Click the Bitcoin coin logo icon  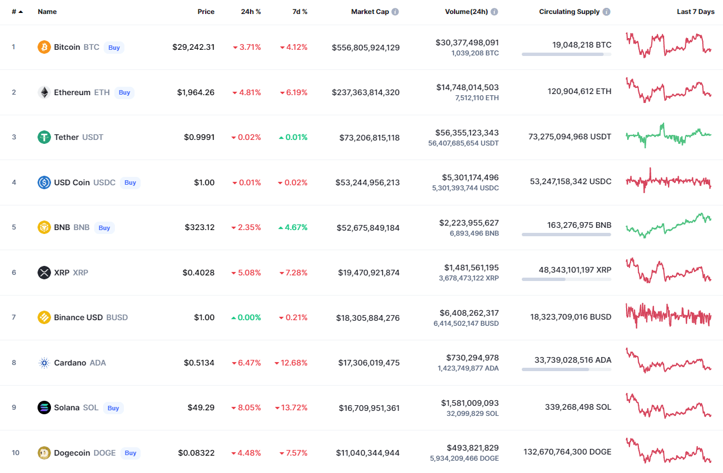point(44,47)
